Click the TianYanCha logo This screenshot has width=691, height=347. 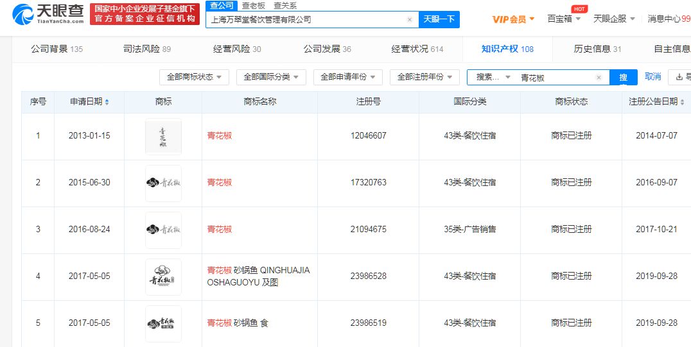48,14
